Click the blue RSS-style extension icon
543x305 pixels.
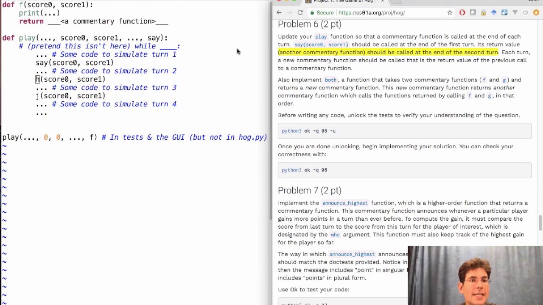pyautogui.click(x=504, y=13)
